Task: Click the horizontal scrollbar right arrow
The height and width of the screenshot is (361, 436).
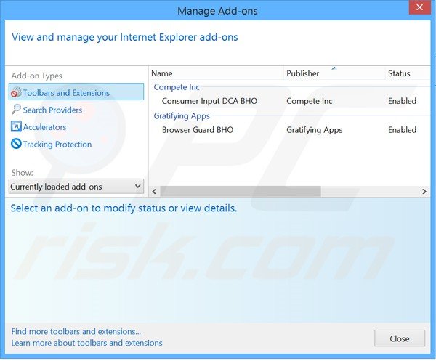Action: tap(424, 192)
